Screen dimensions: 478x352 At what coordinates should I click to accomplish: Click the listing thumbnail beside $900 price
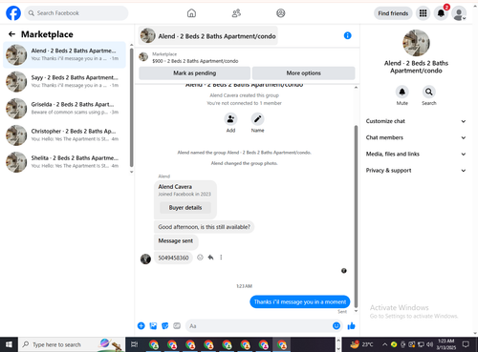click(x=143, y=57)
